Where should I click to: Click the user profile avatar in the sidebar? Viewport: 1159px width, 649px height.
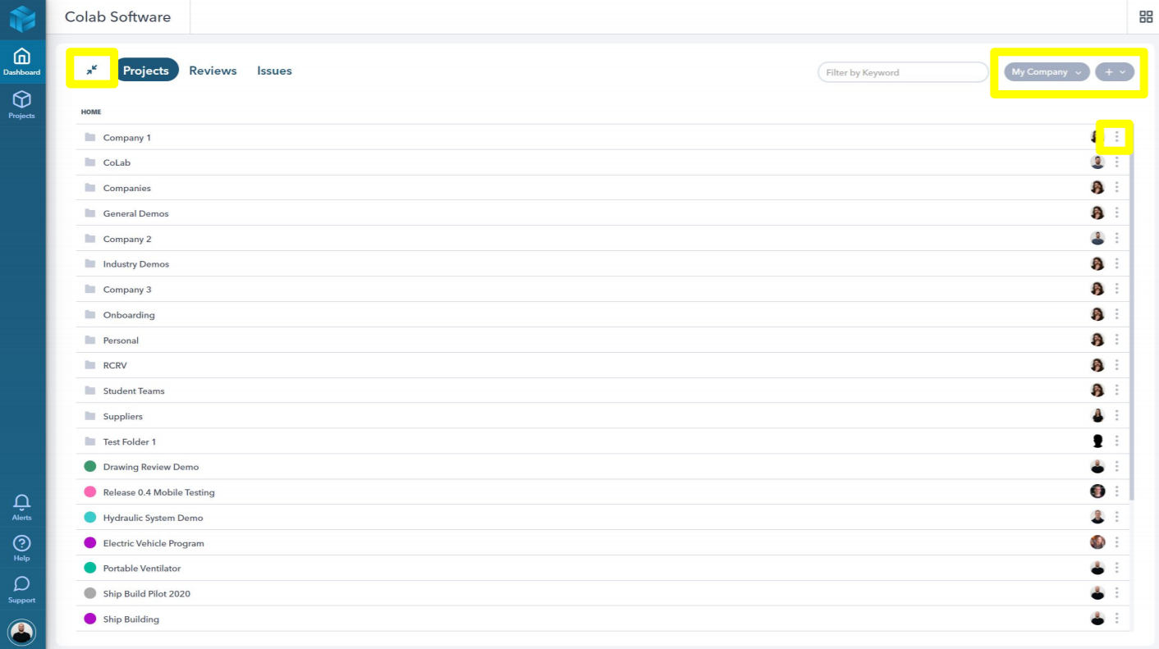(x=22, y=632)
